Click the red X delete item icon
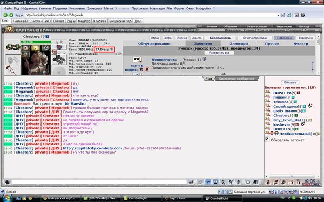324x202 pixels. point(147,69)
